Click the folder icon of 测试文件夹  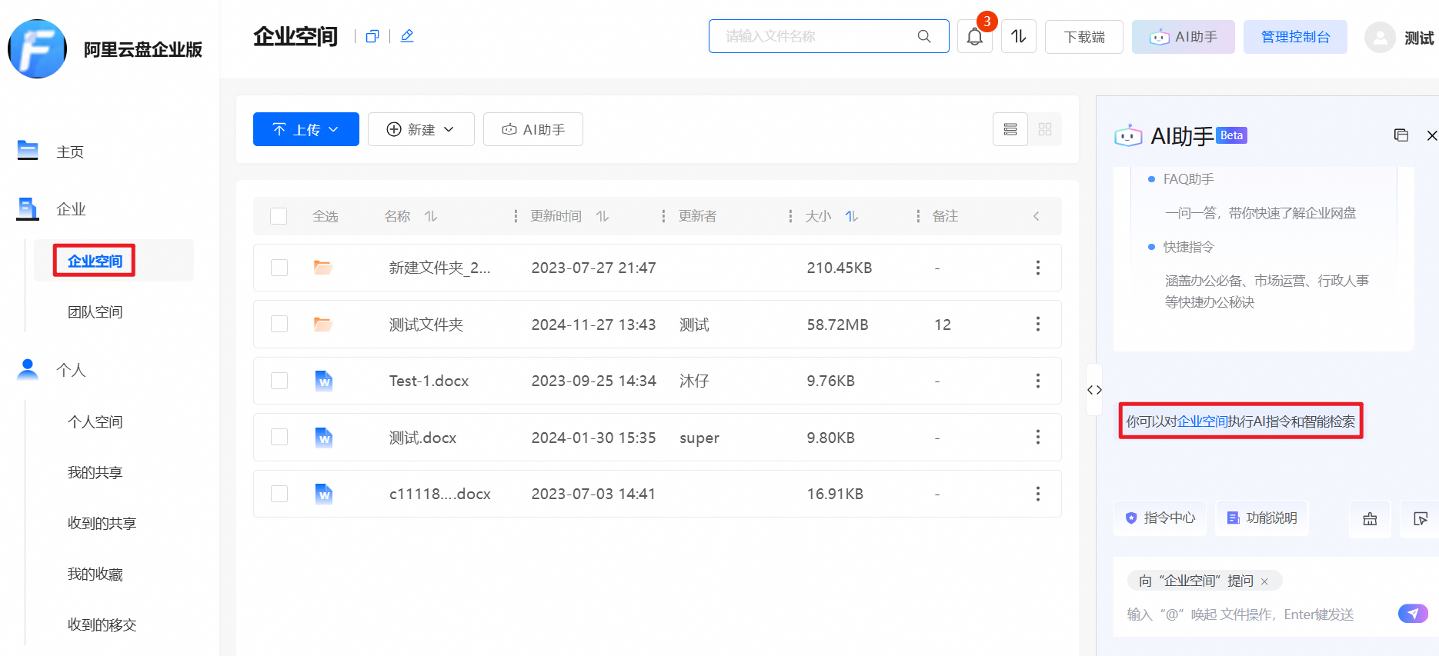point(323,324)
